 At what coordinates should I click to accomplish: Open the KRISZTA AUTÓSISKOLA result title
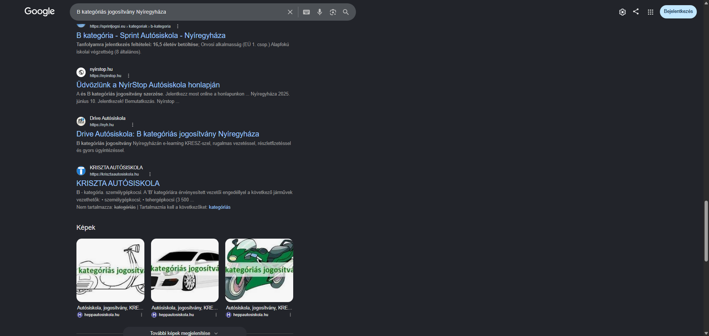(x=118, y=183)
